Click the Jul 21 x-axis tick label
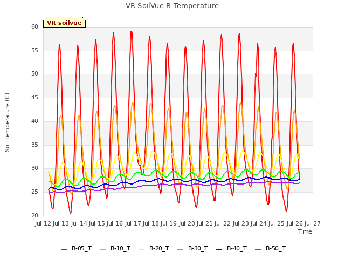 click(205, 223)
